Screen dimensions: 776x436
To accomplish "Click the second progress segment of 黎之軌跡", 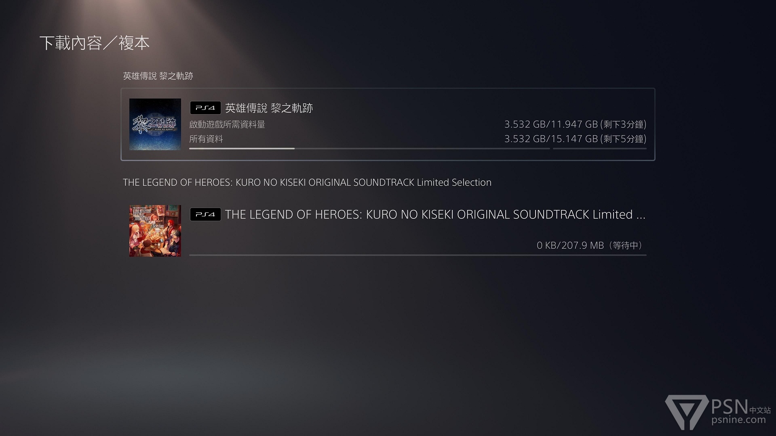I will tap(600, 149).
